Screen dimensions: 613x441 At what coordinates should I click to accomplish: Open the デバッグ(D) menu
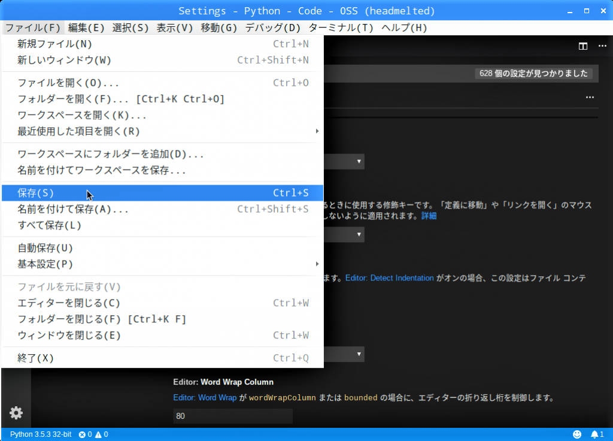click(273, 28)
